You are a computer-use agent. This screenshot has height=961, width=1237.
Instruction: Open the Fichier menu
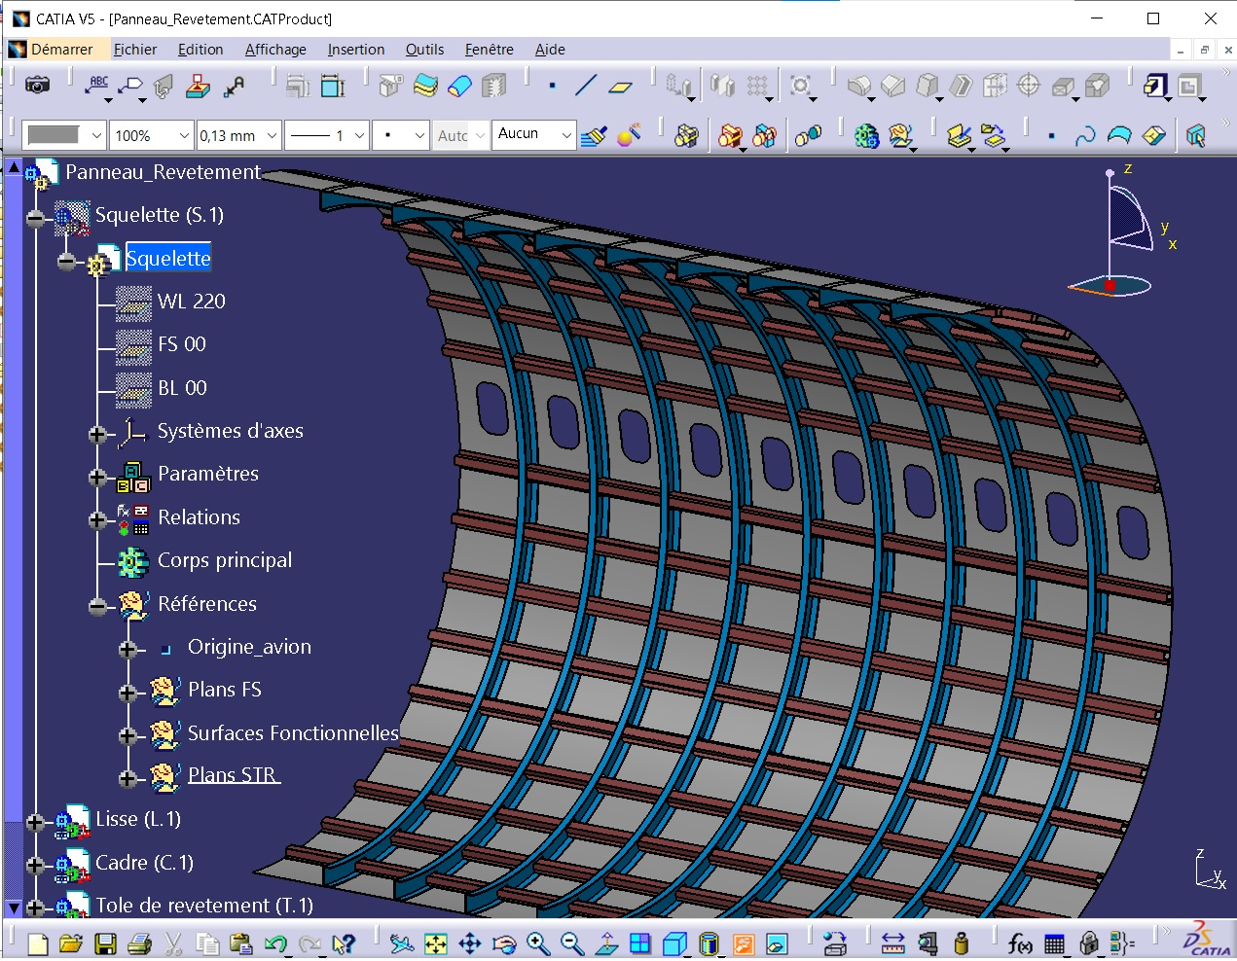click(x=135, y=50)
